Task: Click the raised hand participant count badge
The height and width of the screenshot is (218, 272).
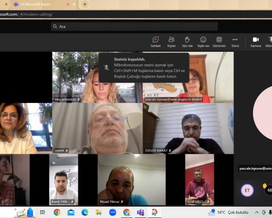Action: tap(269, 190)
